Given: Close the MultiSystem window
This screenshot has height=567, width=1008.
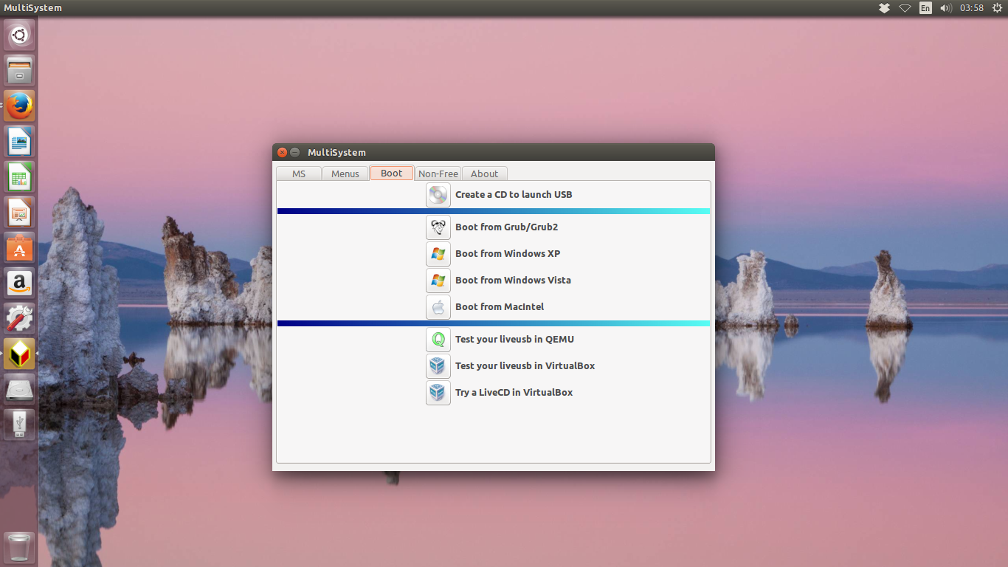Looking at the screenshot, I should coord(282,152).
